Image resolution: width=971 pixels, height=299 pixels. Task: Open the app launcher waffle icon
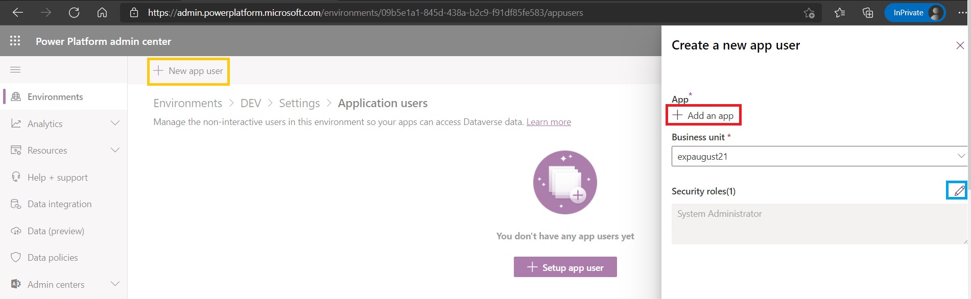[15, 41]
